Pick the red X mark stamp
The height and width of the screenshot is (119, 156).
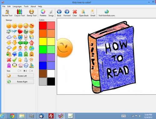tap(9, 60)
